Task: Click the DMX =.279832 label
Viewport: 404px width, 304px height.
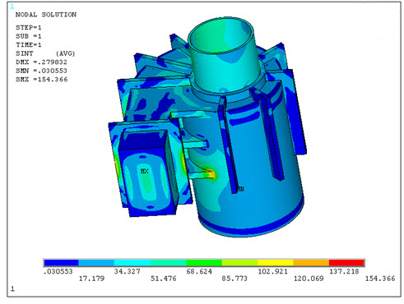Action: tap(41, 62)
